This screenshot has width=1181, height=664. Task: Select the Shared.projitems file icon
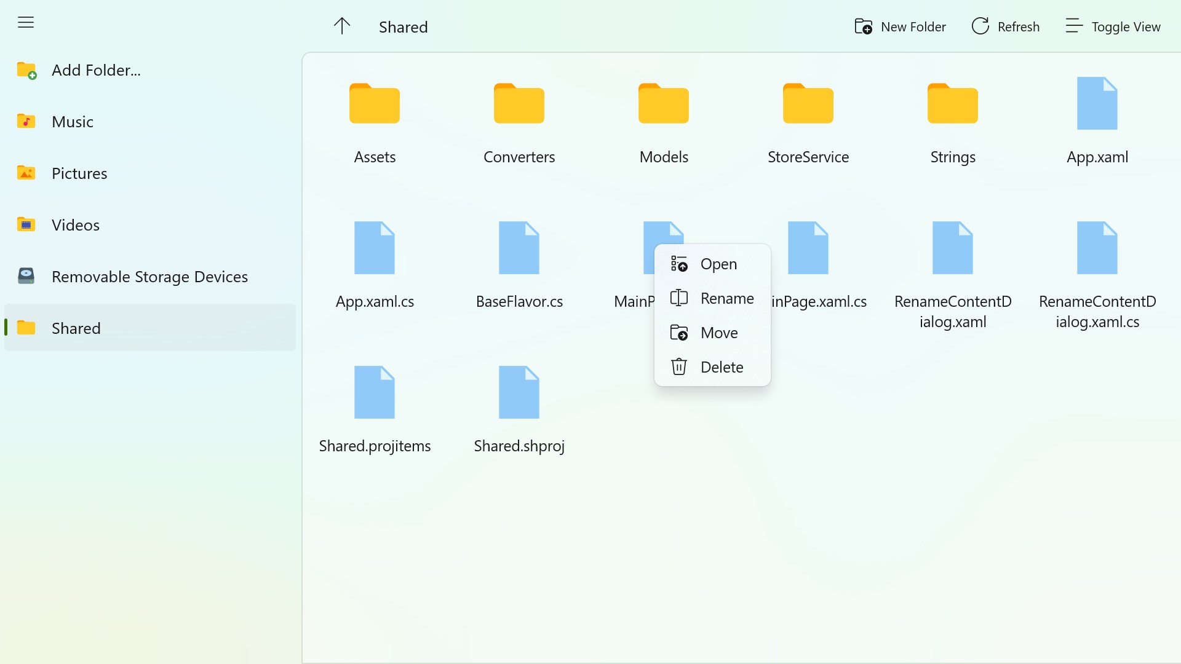point(375,392)
